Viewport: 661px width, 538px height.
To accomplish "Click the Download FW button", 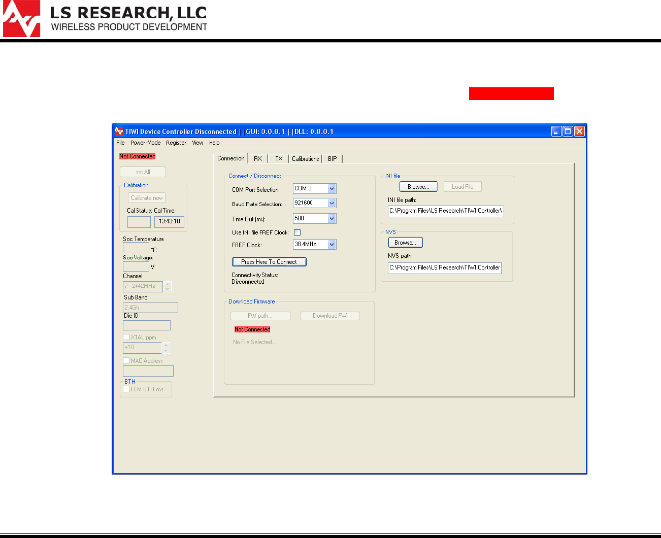I will point(329,316).
